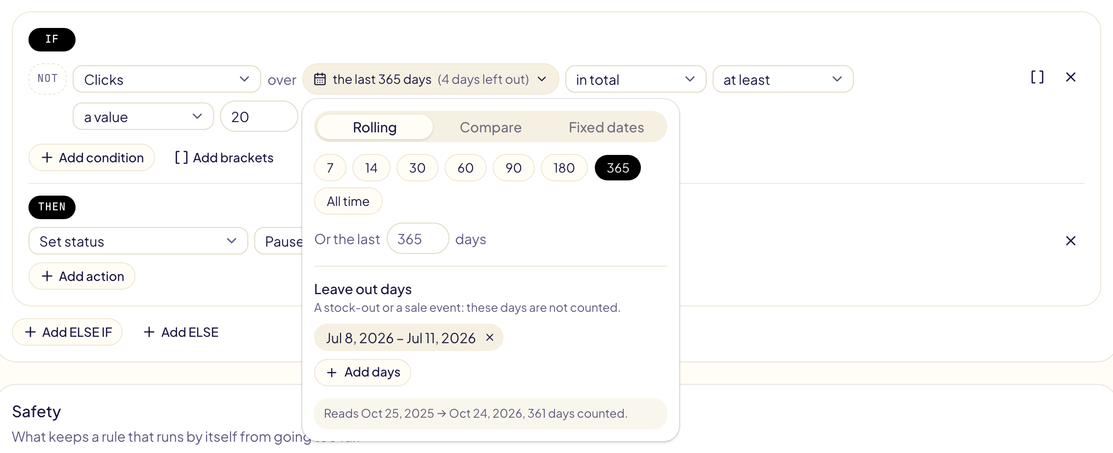Select the 180 days preset

click(564, 168)
